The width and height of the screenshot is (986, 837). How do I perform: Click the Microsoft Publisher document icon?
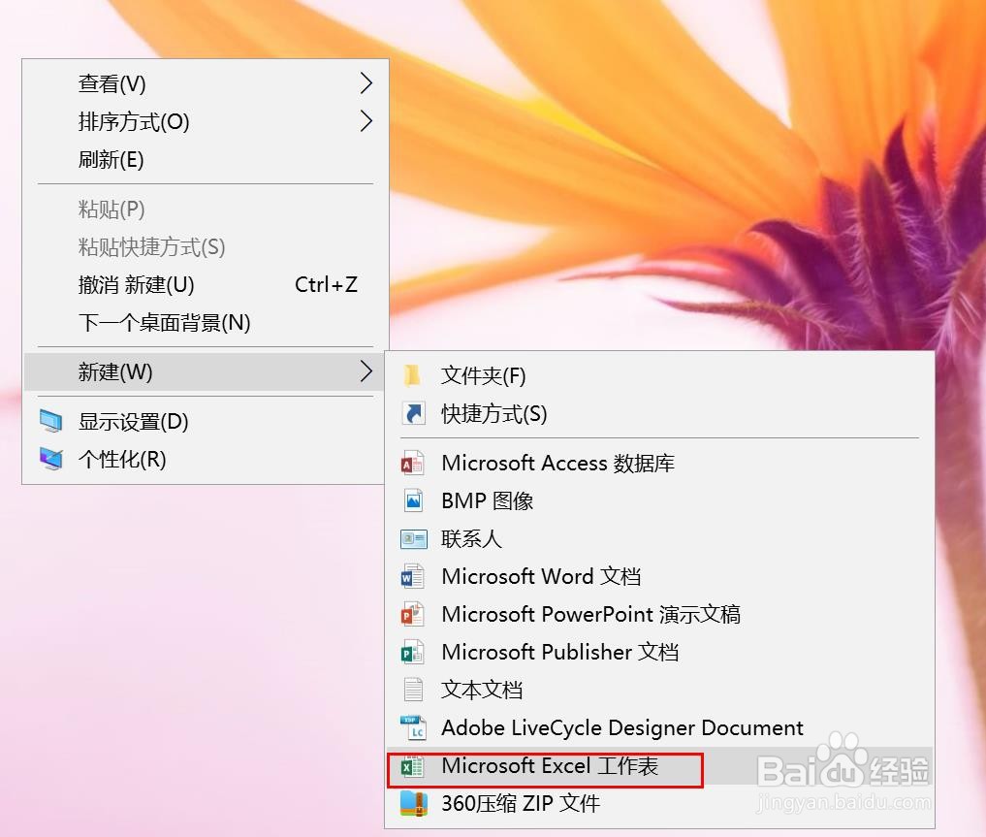[x=413, y=652]
